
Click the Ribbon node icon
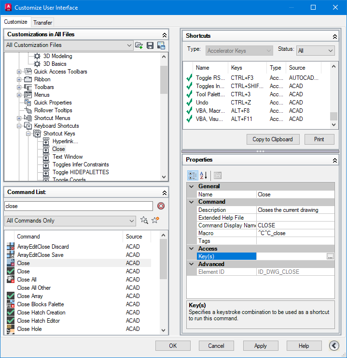28,79
